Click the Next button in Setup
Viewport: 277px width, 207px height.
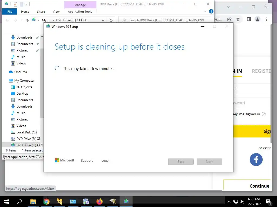point(209,162)
